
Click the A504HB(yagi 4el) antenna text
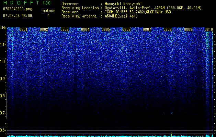click(121, 16)
